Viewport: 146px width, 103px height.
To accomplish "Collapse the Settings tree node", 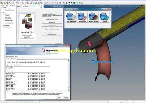I will (x=1, y=7).
